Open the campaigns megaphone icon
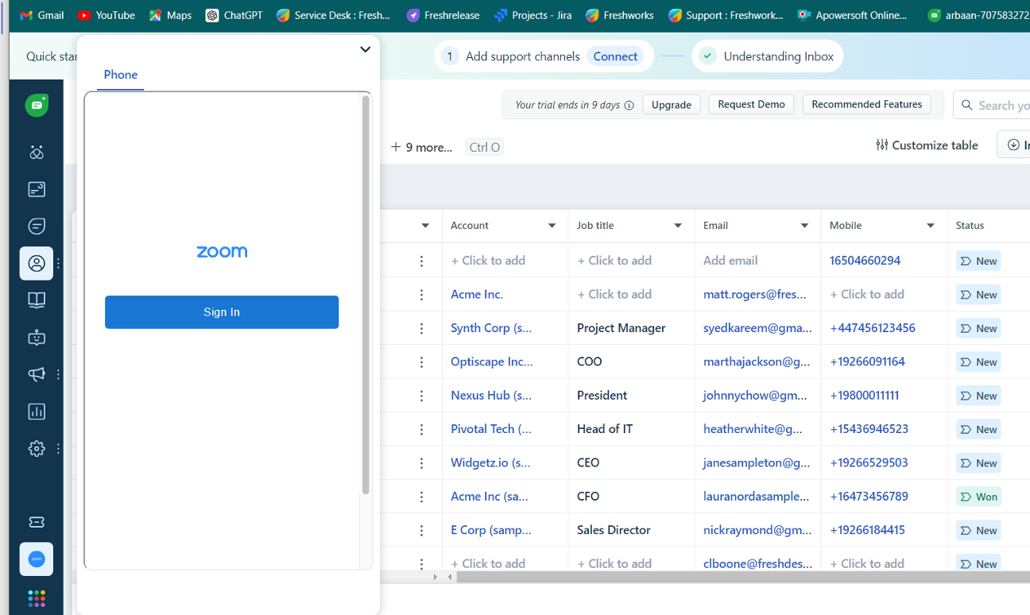1030x615 pixels. pyautogui.click(x=37, y=374)
